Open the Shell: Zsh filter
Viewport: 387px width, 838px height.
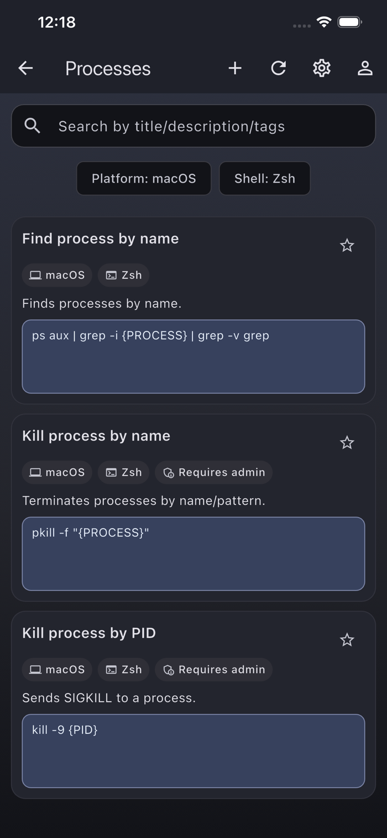[265, 178]
